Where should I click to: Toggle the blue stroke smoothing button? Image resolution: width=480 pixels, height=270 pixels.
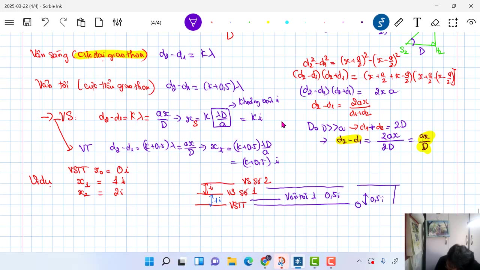pos(381,22)
